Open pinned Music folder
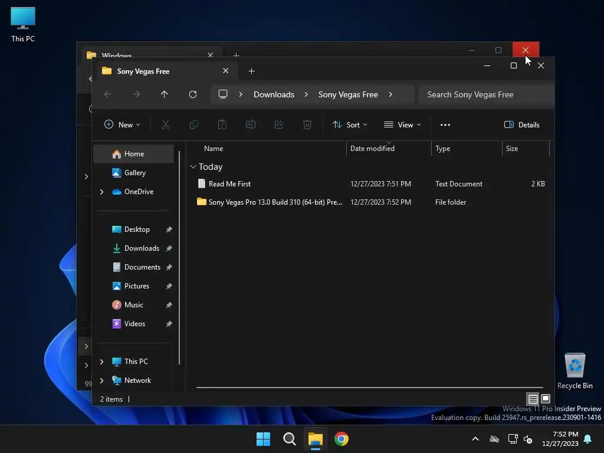The height and width of the screenshot is (453, 604). (134, 305)
